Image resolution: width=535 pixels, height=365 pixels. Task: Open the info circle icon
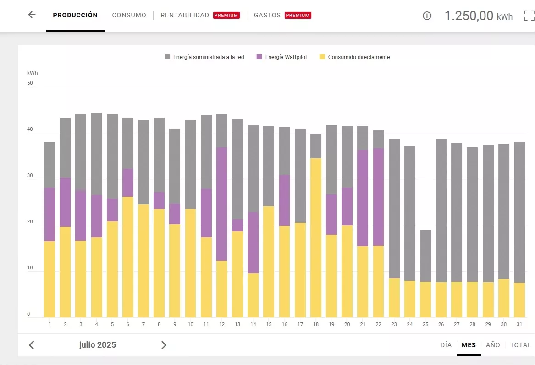[427, 16]
